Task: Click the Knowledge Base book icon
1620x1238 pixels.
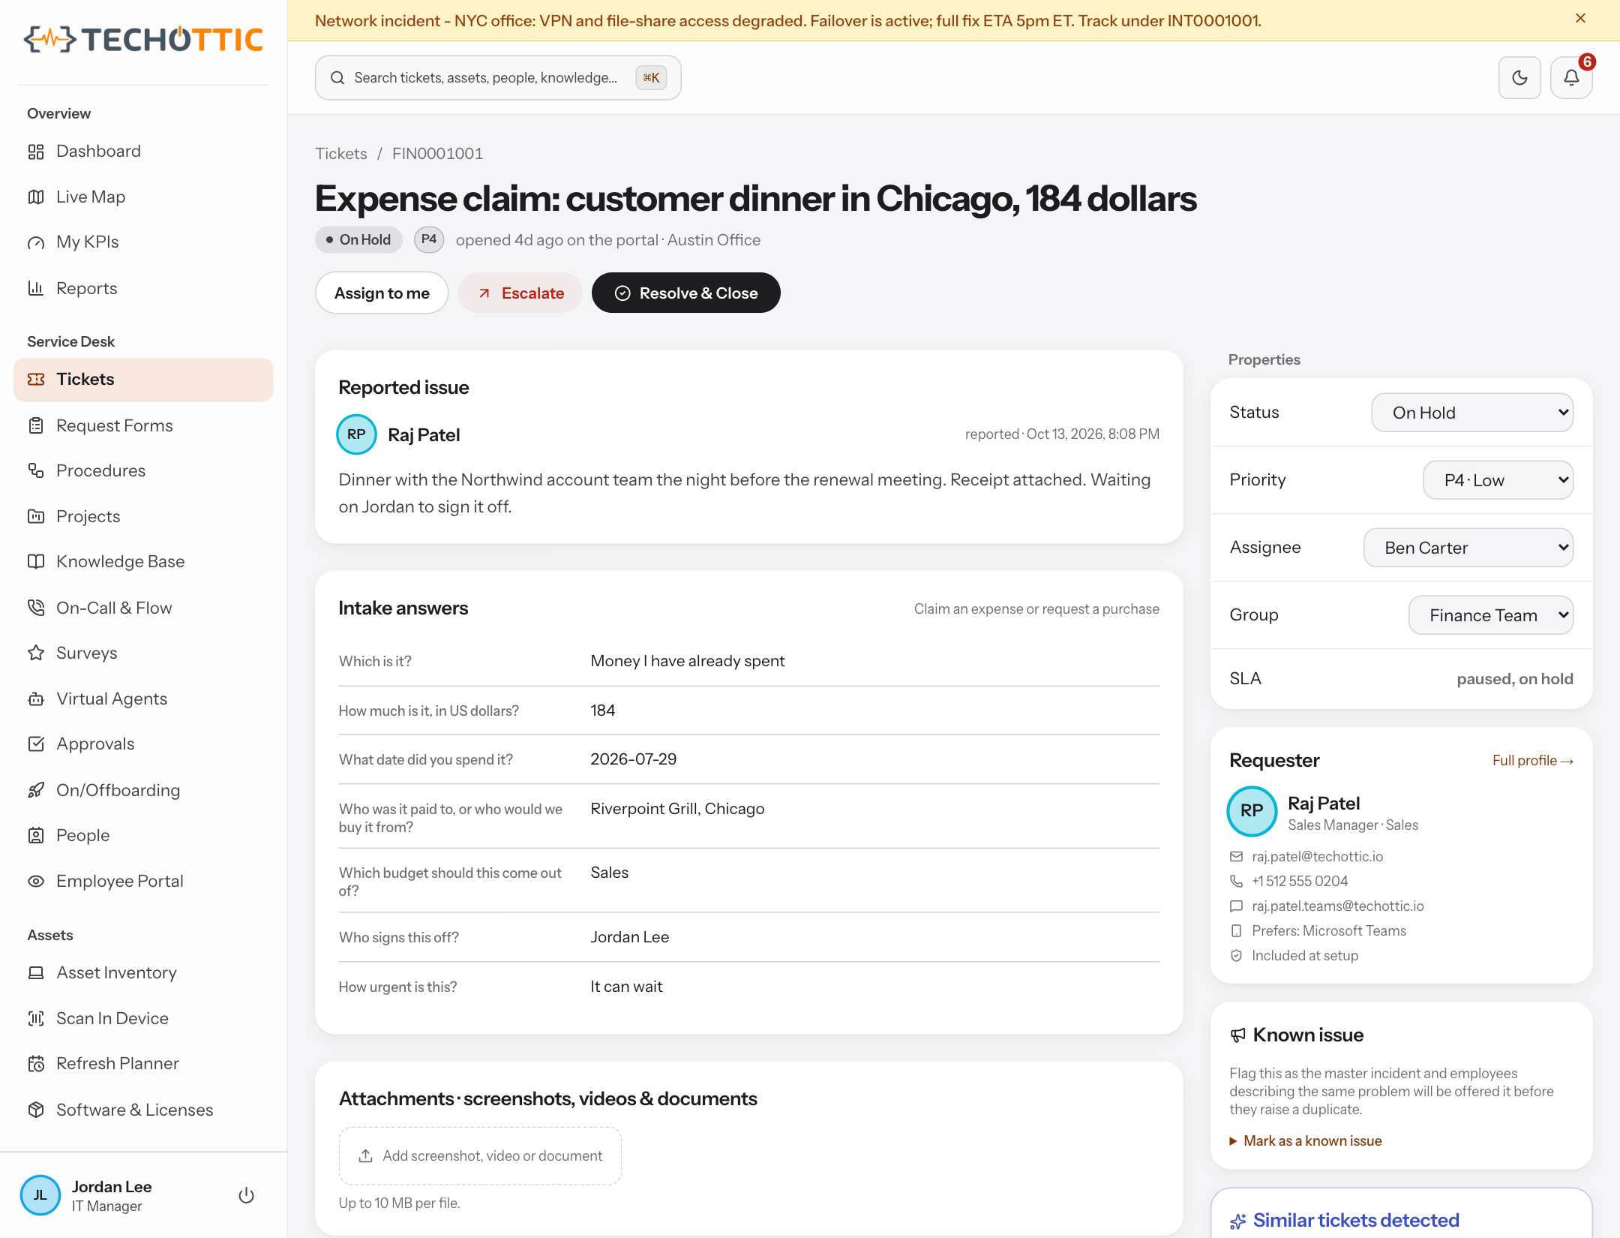Action: tap(36, 561)
